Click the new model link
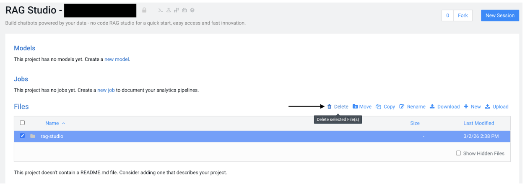This screenshot has width=525, height=186. [117, 59]
